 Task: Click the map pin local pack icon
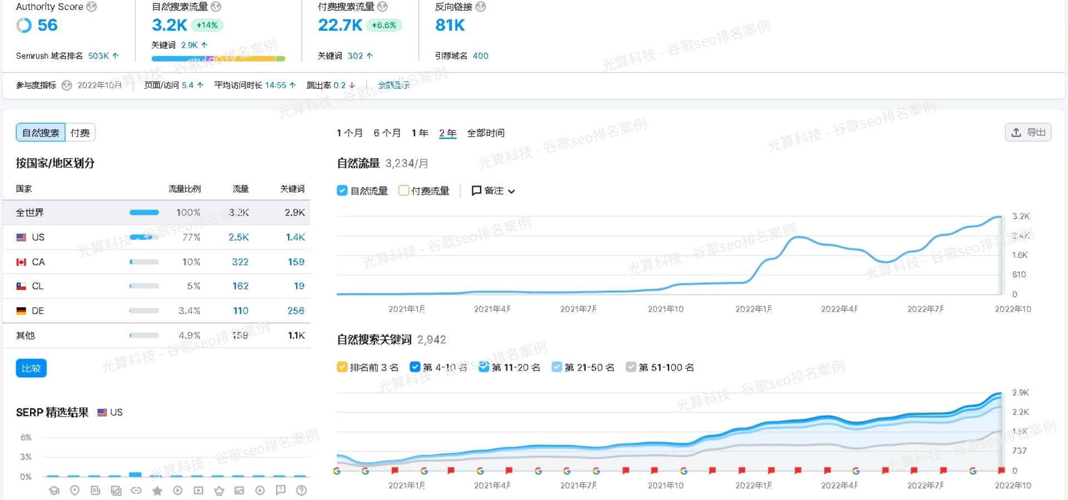coord(75,491)
